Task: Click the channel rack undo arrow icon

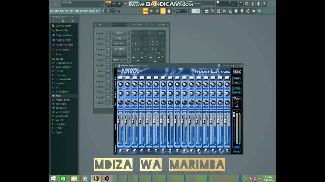Action: tap(100, 25)
